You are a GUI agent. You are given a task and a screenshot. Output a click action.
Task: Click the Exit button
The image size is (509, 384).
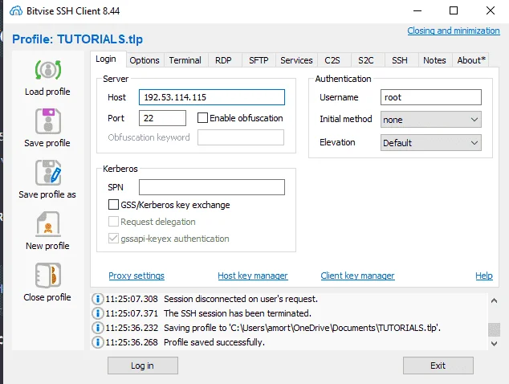tap(438, 366)
